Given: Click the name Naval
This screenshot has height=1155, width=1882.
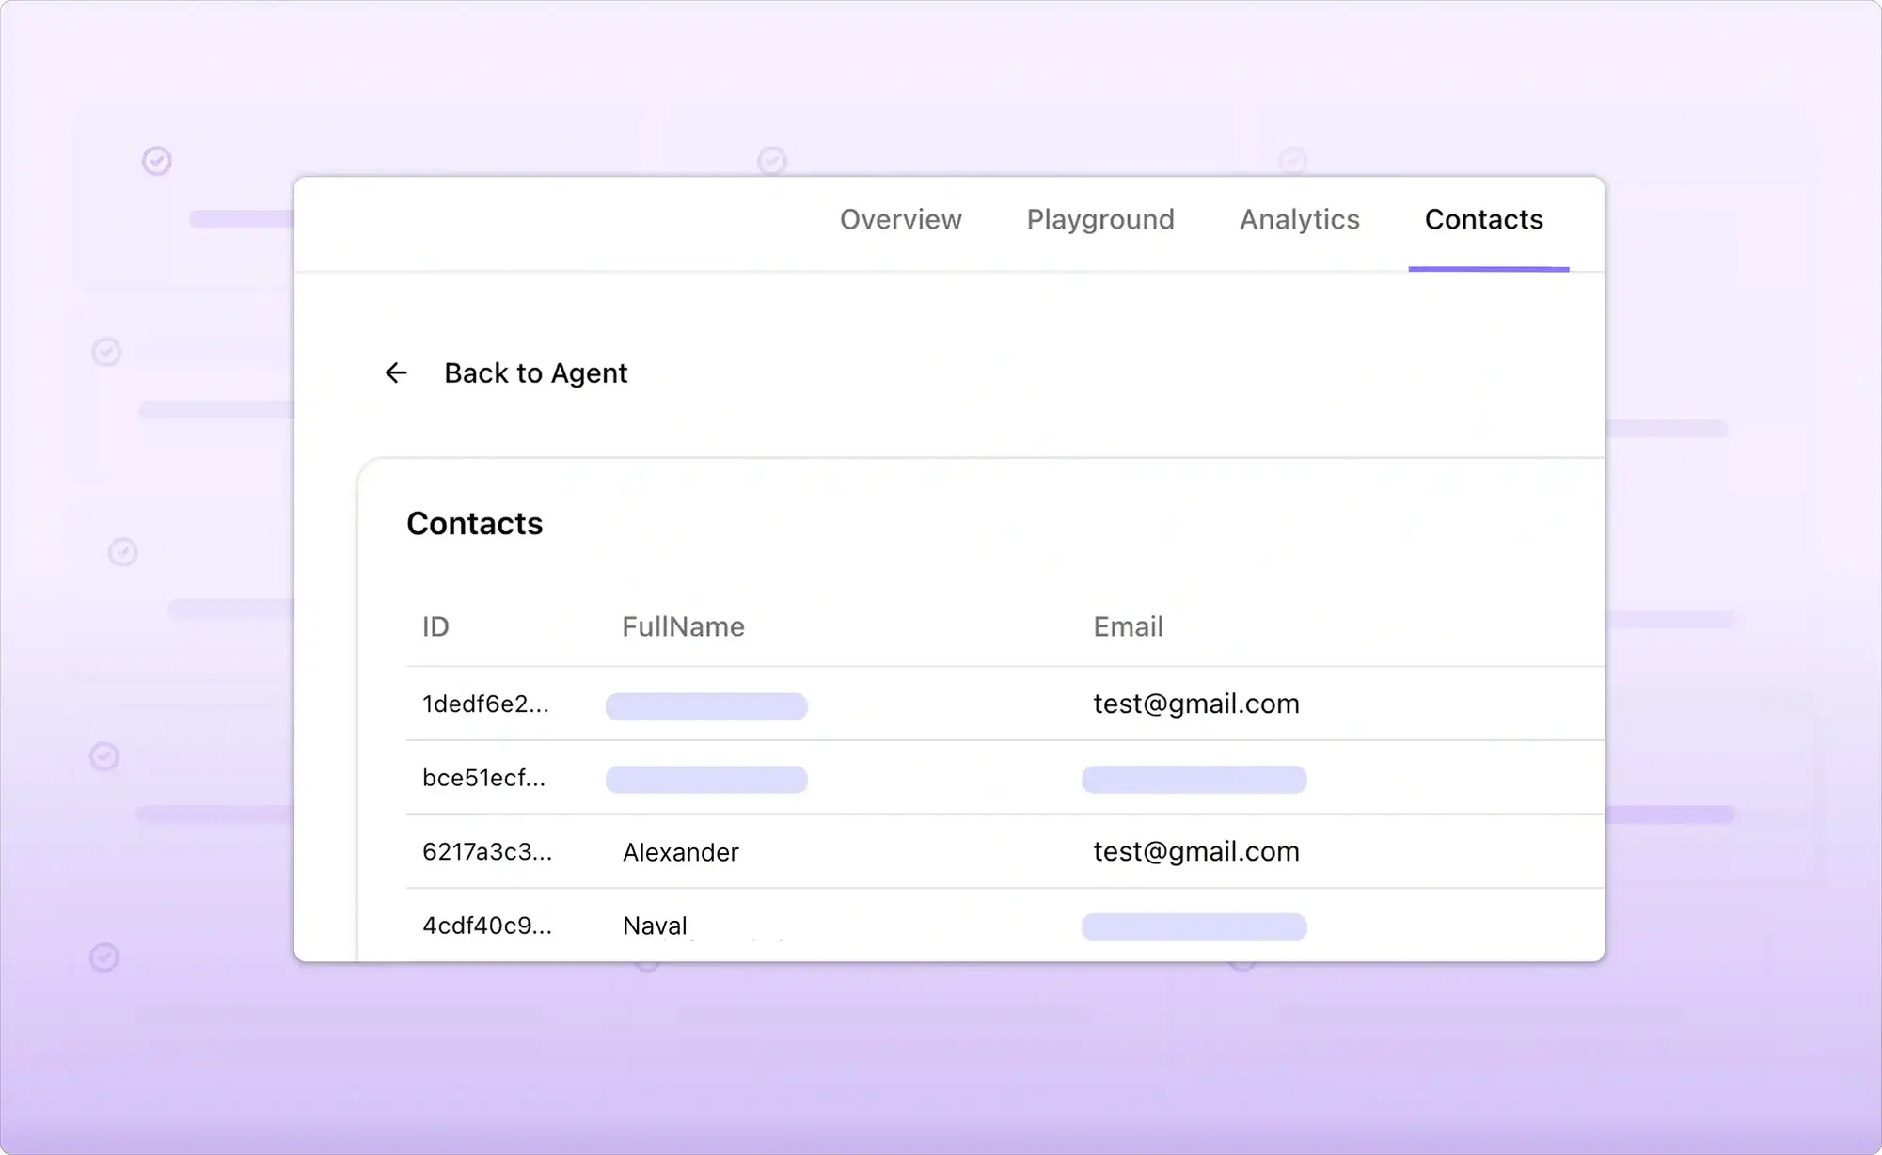Looking at the screenshot, I should pyautogui.click(x=655, y=926).
